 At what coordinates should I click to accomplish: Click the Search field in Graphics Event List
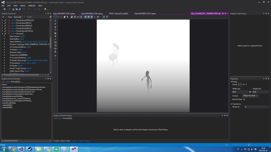click(38, 17)
